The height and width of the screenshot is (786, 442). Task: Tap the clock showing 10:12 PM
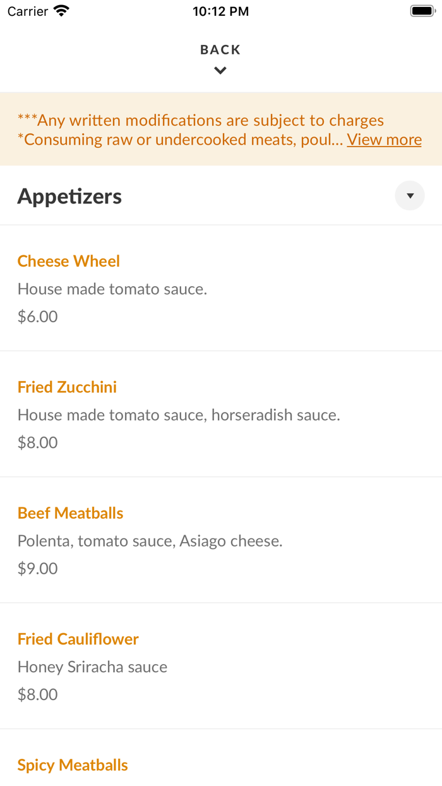[x=220, y=11]
